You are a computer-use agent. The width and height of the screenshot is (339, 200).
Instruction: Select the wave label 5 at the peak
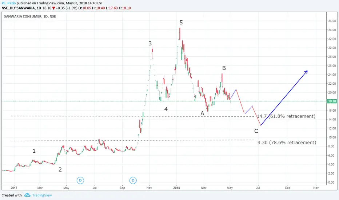pos(181,23)
